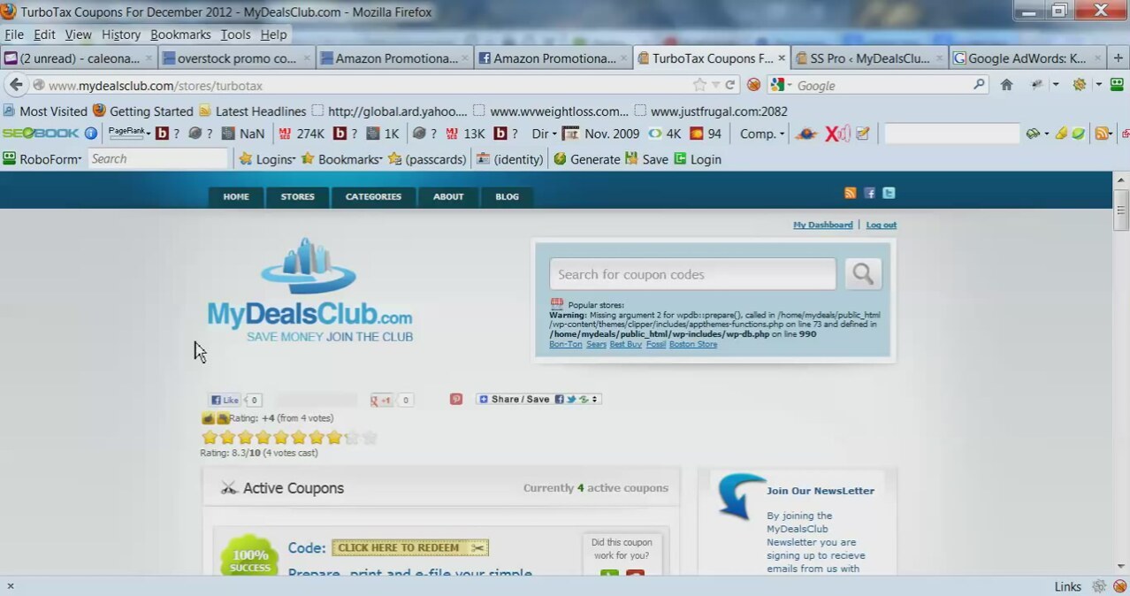Click the Facebook Like button
The image size is (1130, 596).
click(225, 400)
